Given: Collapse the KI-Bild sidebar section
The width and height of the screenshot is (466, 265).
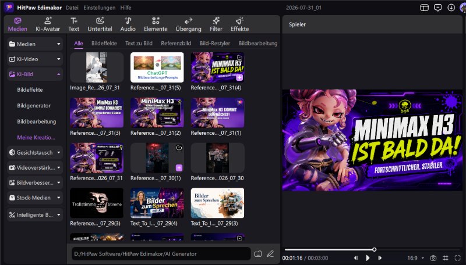Looking at the screenshot, I should pyautogui.click(x=35, y=74).
